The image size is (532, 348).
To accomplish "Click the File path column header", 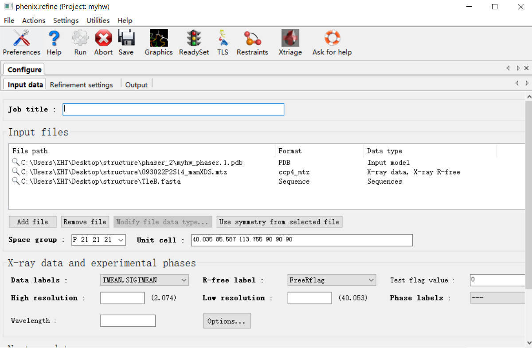I will (x=142, y=151).
